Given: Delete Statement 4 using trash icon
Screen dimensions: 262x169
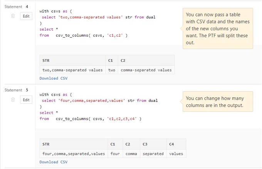Looking at the screenshot, I should [x=13, y=16].
